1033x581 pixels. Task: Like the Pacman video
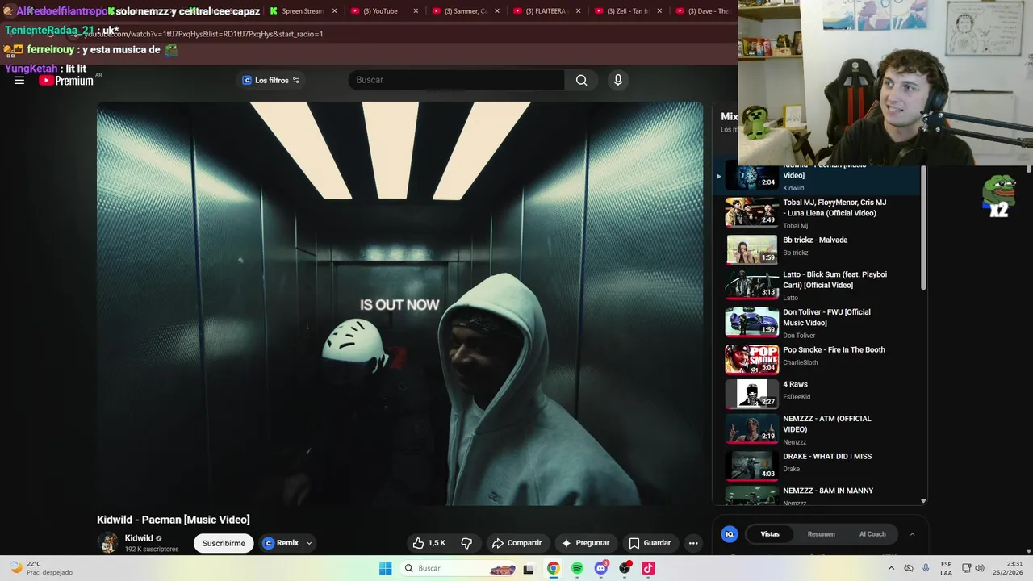[x=429, y=543]
